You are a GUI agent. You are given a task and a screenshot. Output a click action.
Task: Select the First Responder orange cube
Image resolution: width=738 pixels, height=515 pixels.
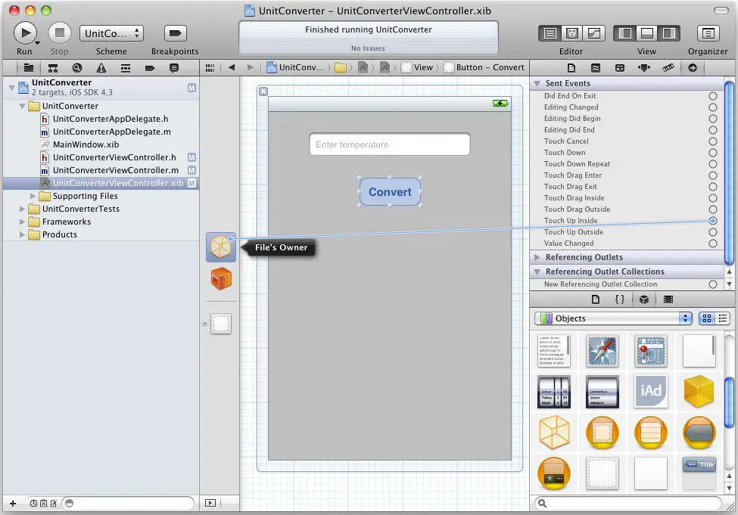(x=221, y=278)
